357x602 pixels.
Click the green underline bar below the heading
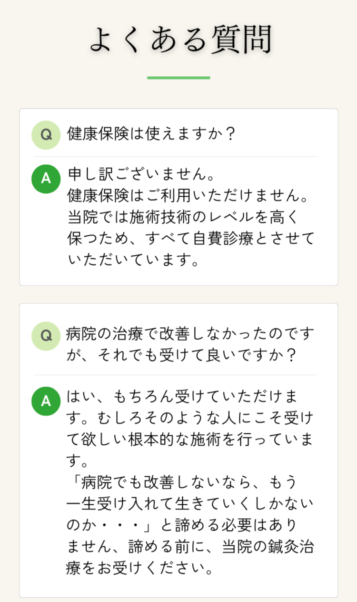(178, 78)
